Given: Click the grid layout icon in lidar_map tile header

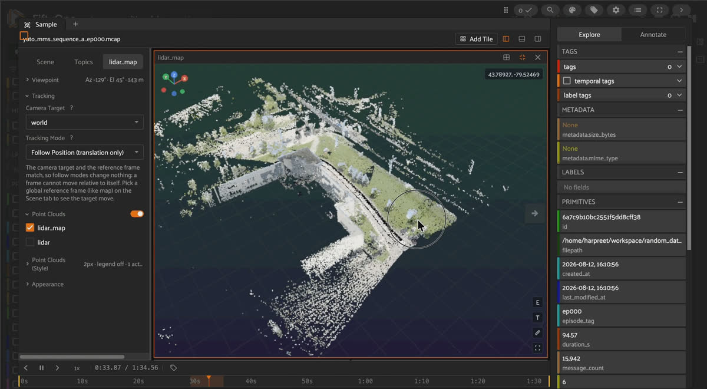Looking at the screenshot, I should click(506, 57).
